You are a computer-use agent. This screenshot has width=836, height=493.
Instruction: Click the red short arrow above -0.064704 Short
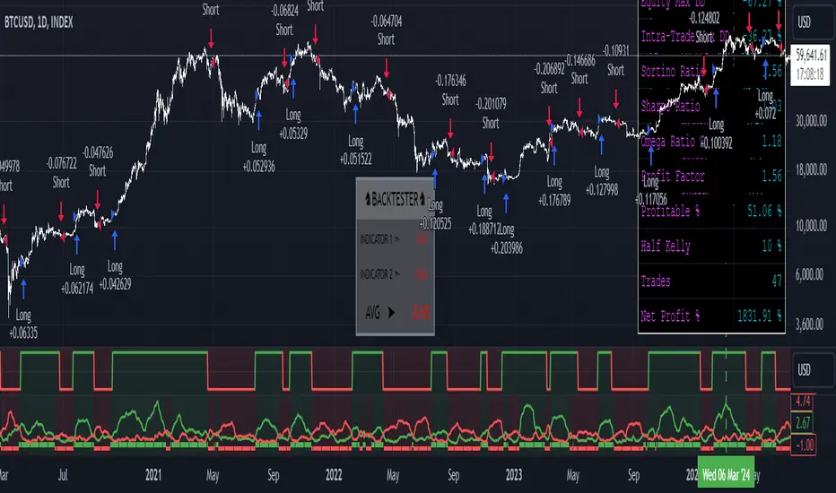(386, 68)
